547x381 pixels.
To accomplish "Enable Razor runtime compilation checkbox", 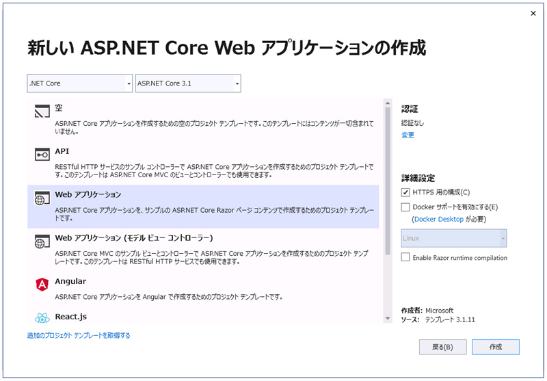I will click(x=405, y=257).
